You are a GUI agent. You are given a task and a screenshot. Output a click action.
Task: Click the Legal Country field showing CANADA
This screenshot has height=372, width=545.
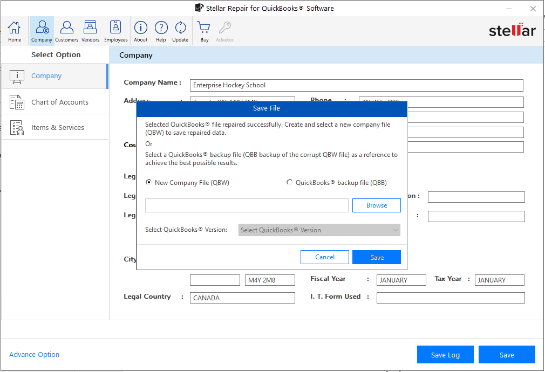click(x=242, y=298)
